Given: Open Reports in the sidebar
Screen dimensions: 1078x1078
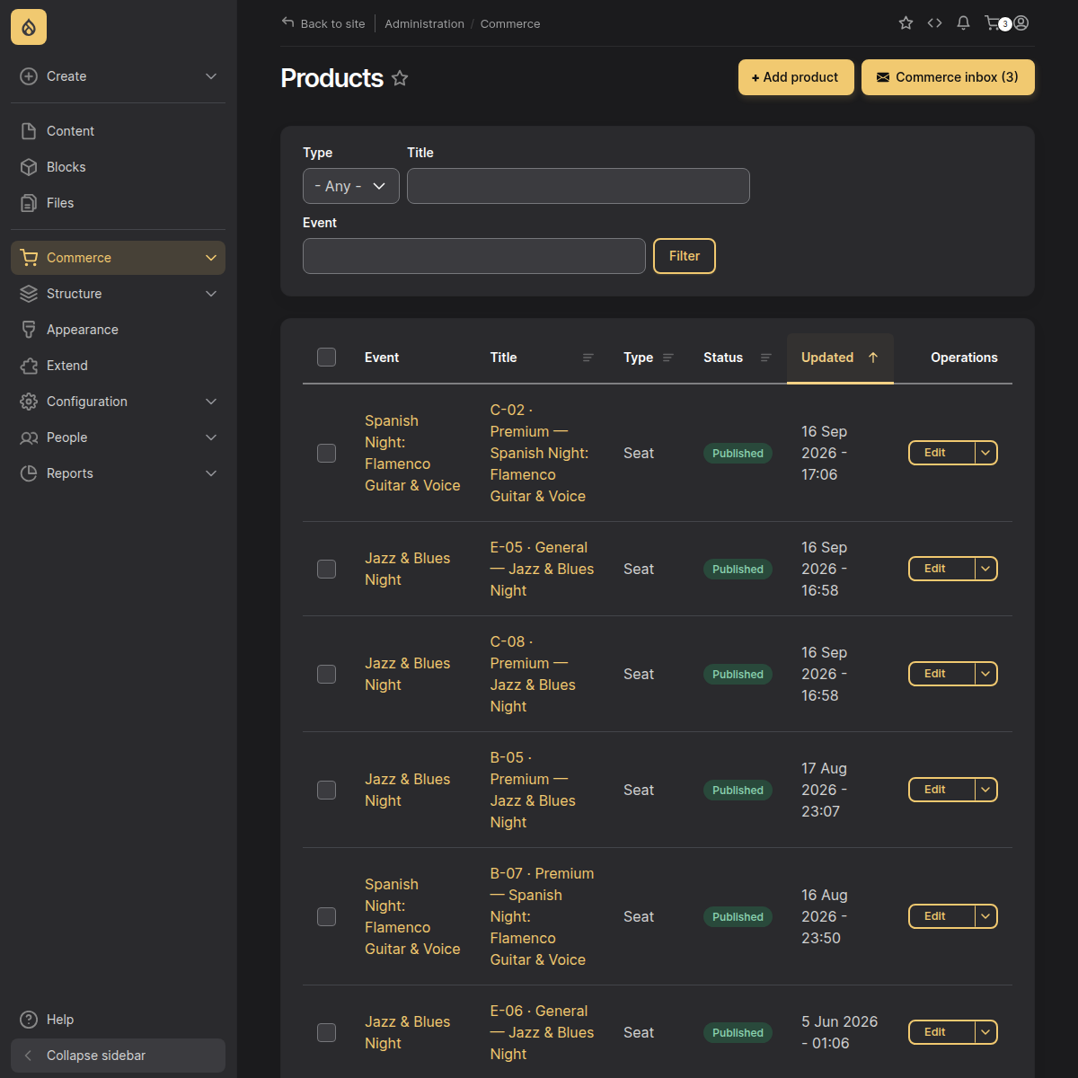Looking at the screenshot, I should [x=118, y=473].
